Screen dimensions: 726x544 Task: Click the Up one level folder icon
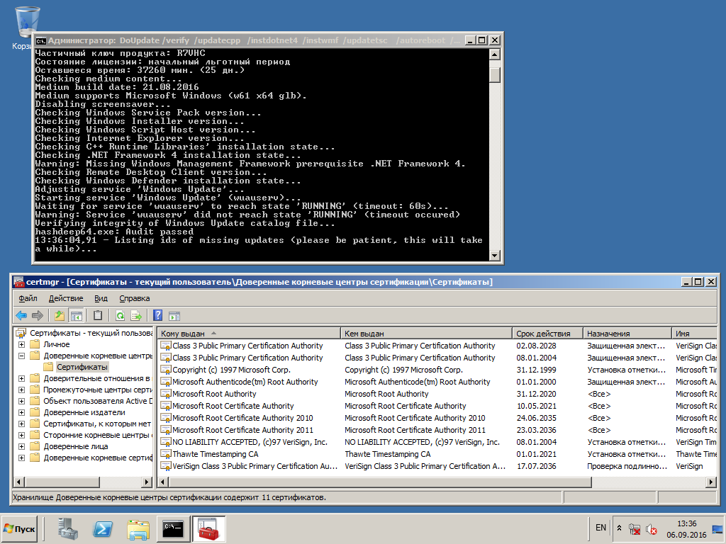tap(60, 315)
